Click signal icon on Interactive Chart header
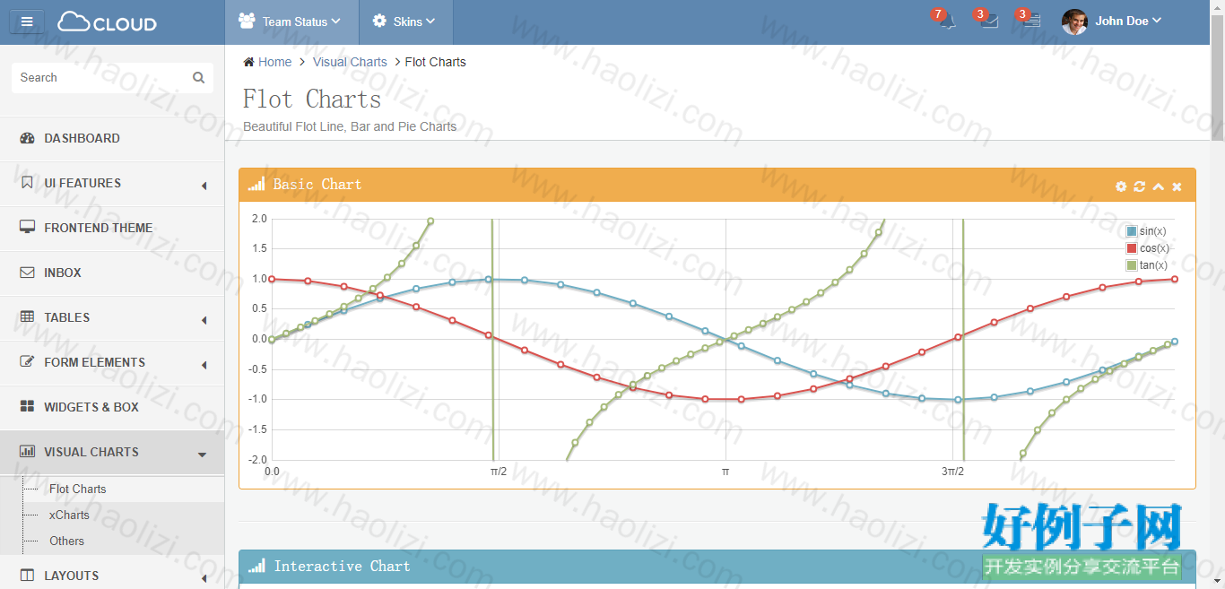Image resolution: width=1225 pixels, height=589 pixels. click(x=256, y=567)
